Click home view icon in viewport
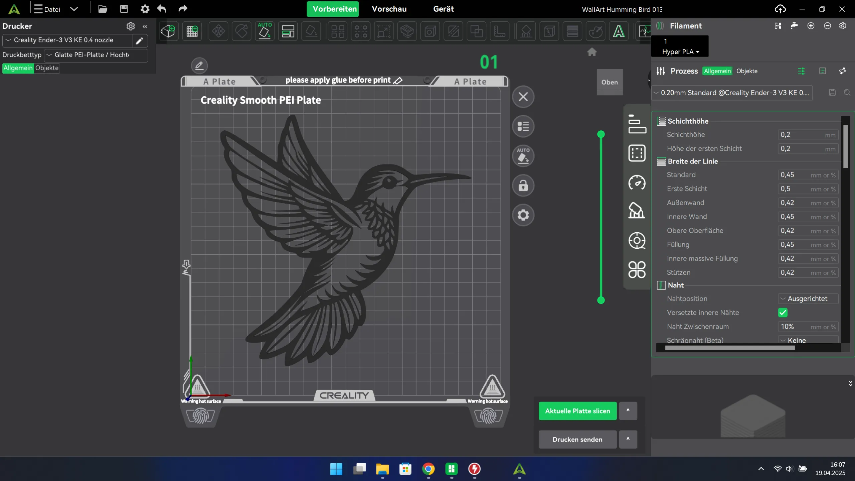The image size is (855, 481). 592,52
